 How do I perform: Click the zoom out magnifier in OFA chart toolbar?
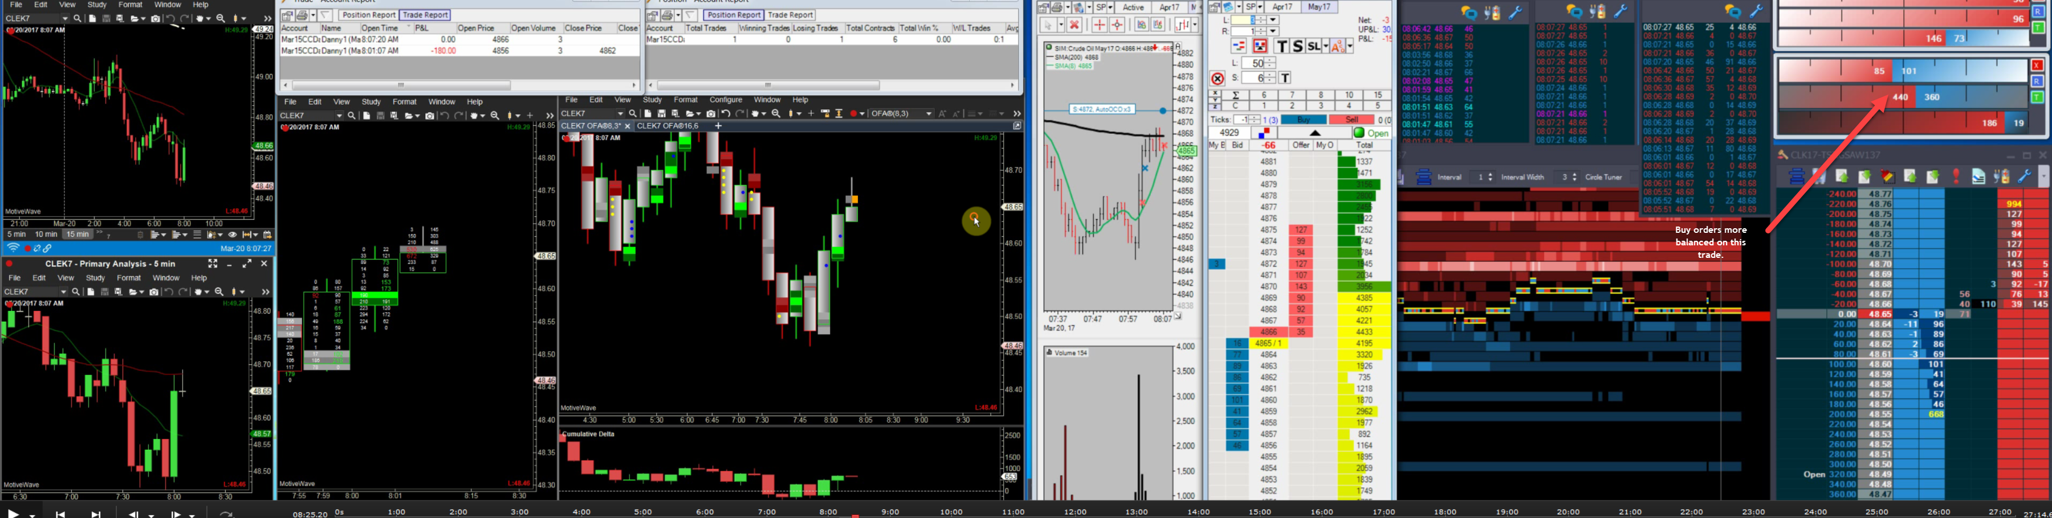[776, 114]
